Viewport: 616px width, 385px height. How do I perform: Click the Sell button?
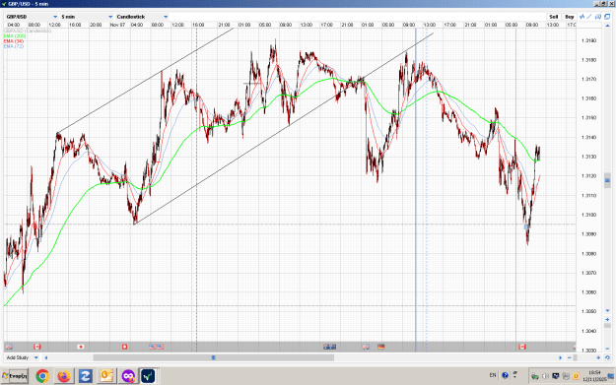click(554, 17)
